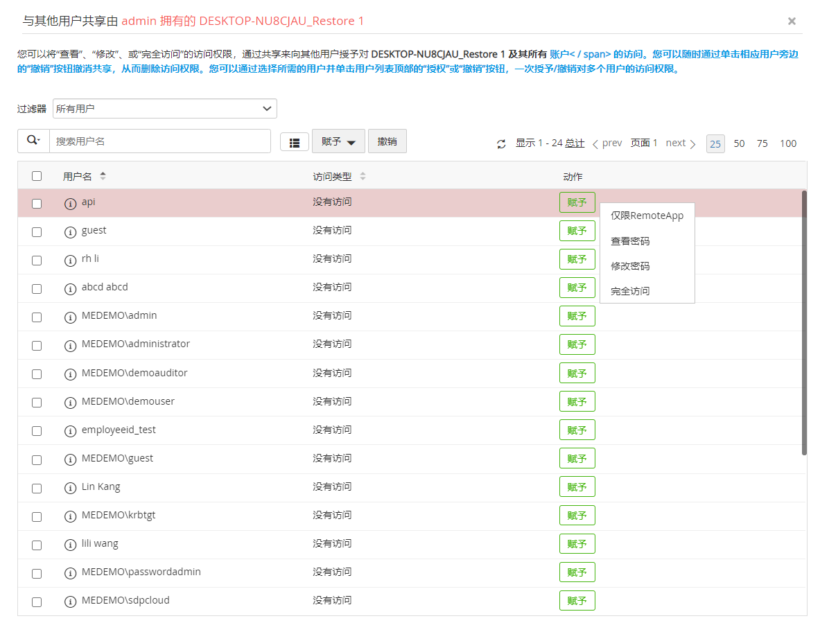
Task: Show info icon for lili wang
Action: pyautogui.click(x=70, y=545)
